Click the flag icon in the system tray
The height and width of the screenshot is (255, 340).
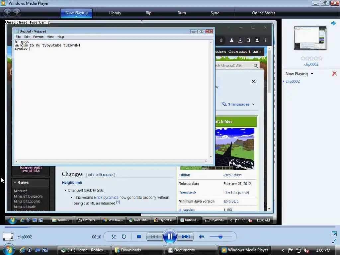[x=291, y=250]
